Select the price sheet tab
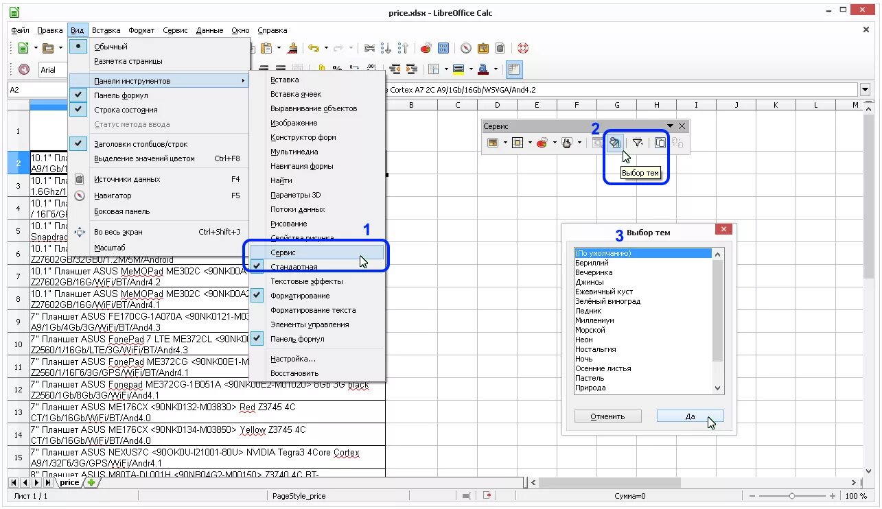The width and height of the screenshot is (882, 509). click(69, 482)
